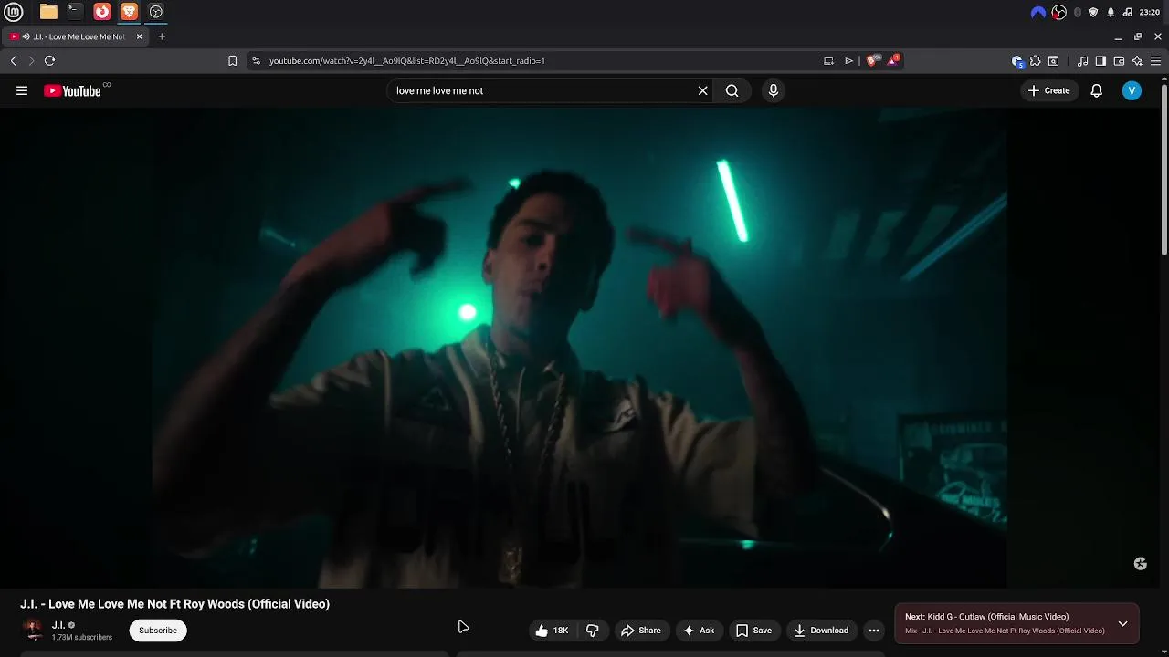
Task: Bookmark this page
Action: 232,61
